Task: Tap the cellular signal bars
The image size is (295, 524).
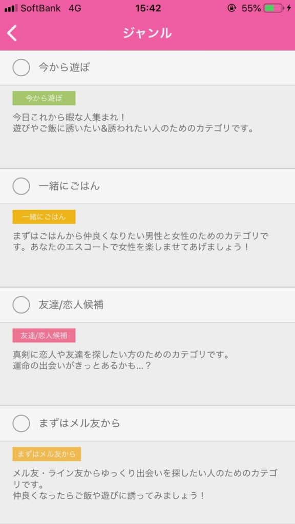Action: click(10, 8)
